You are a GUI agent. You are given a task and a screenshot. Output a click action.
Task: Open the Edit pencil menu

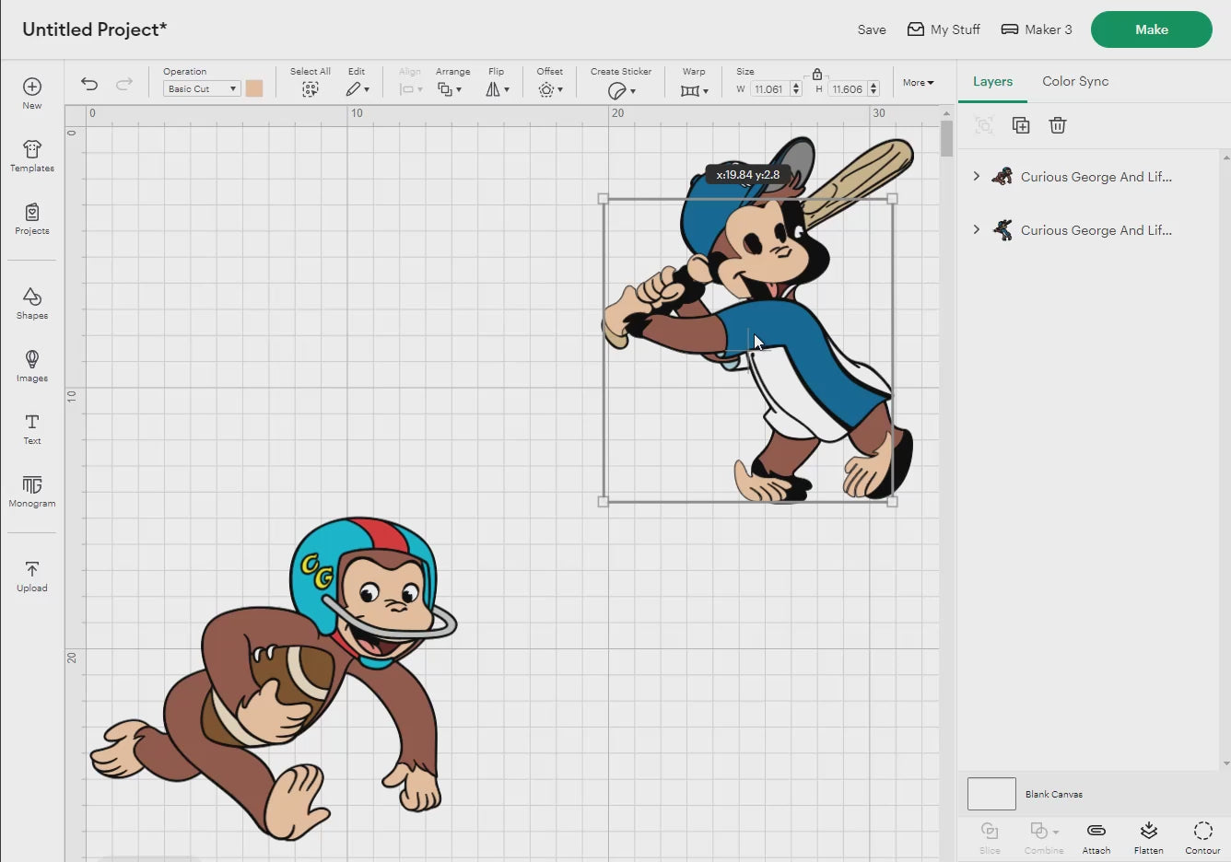click(x=358, y=89)
